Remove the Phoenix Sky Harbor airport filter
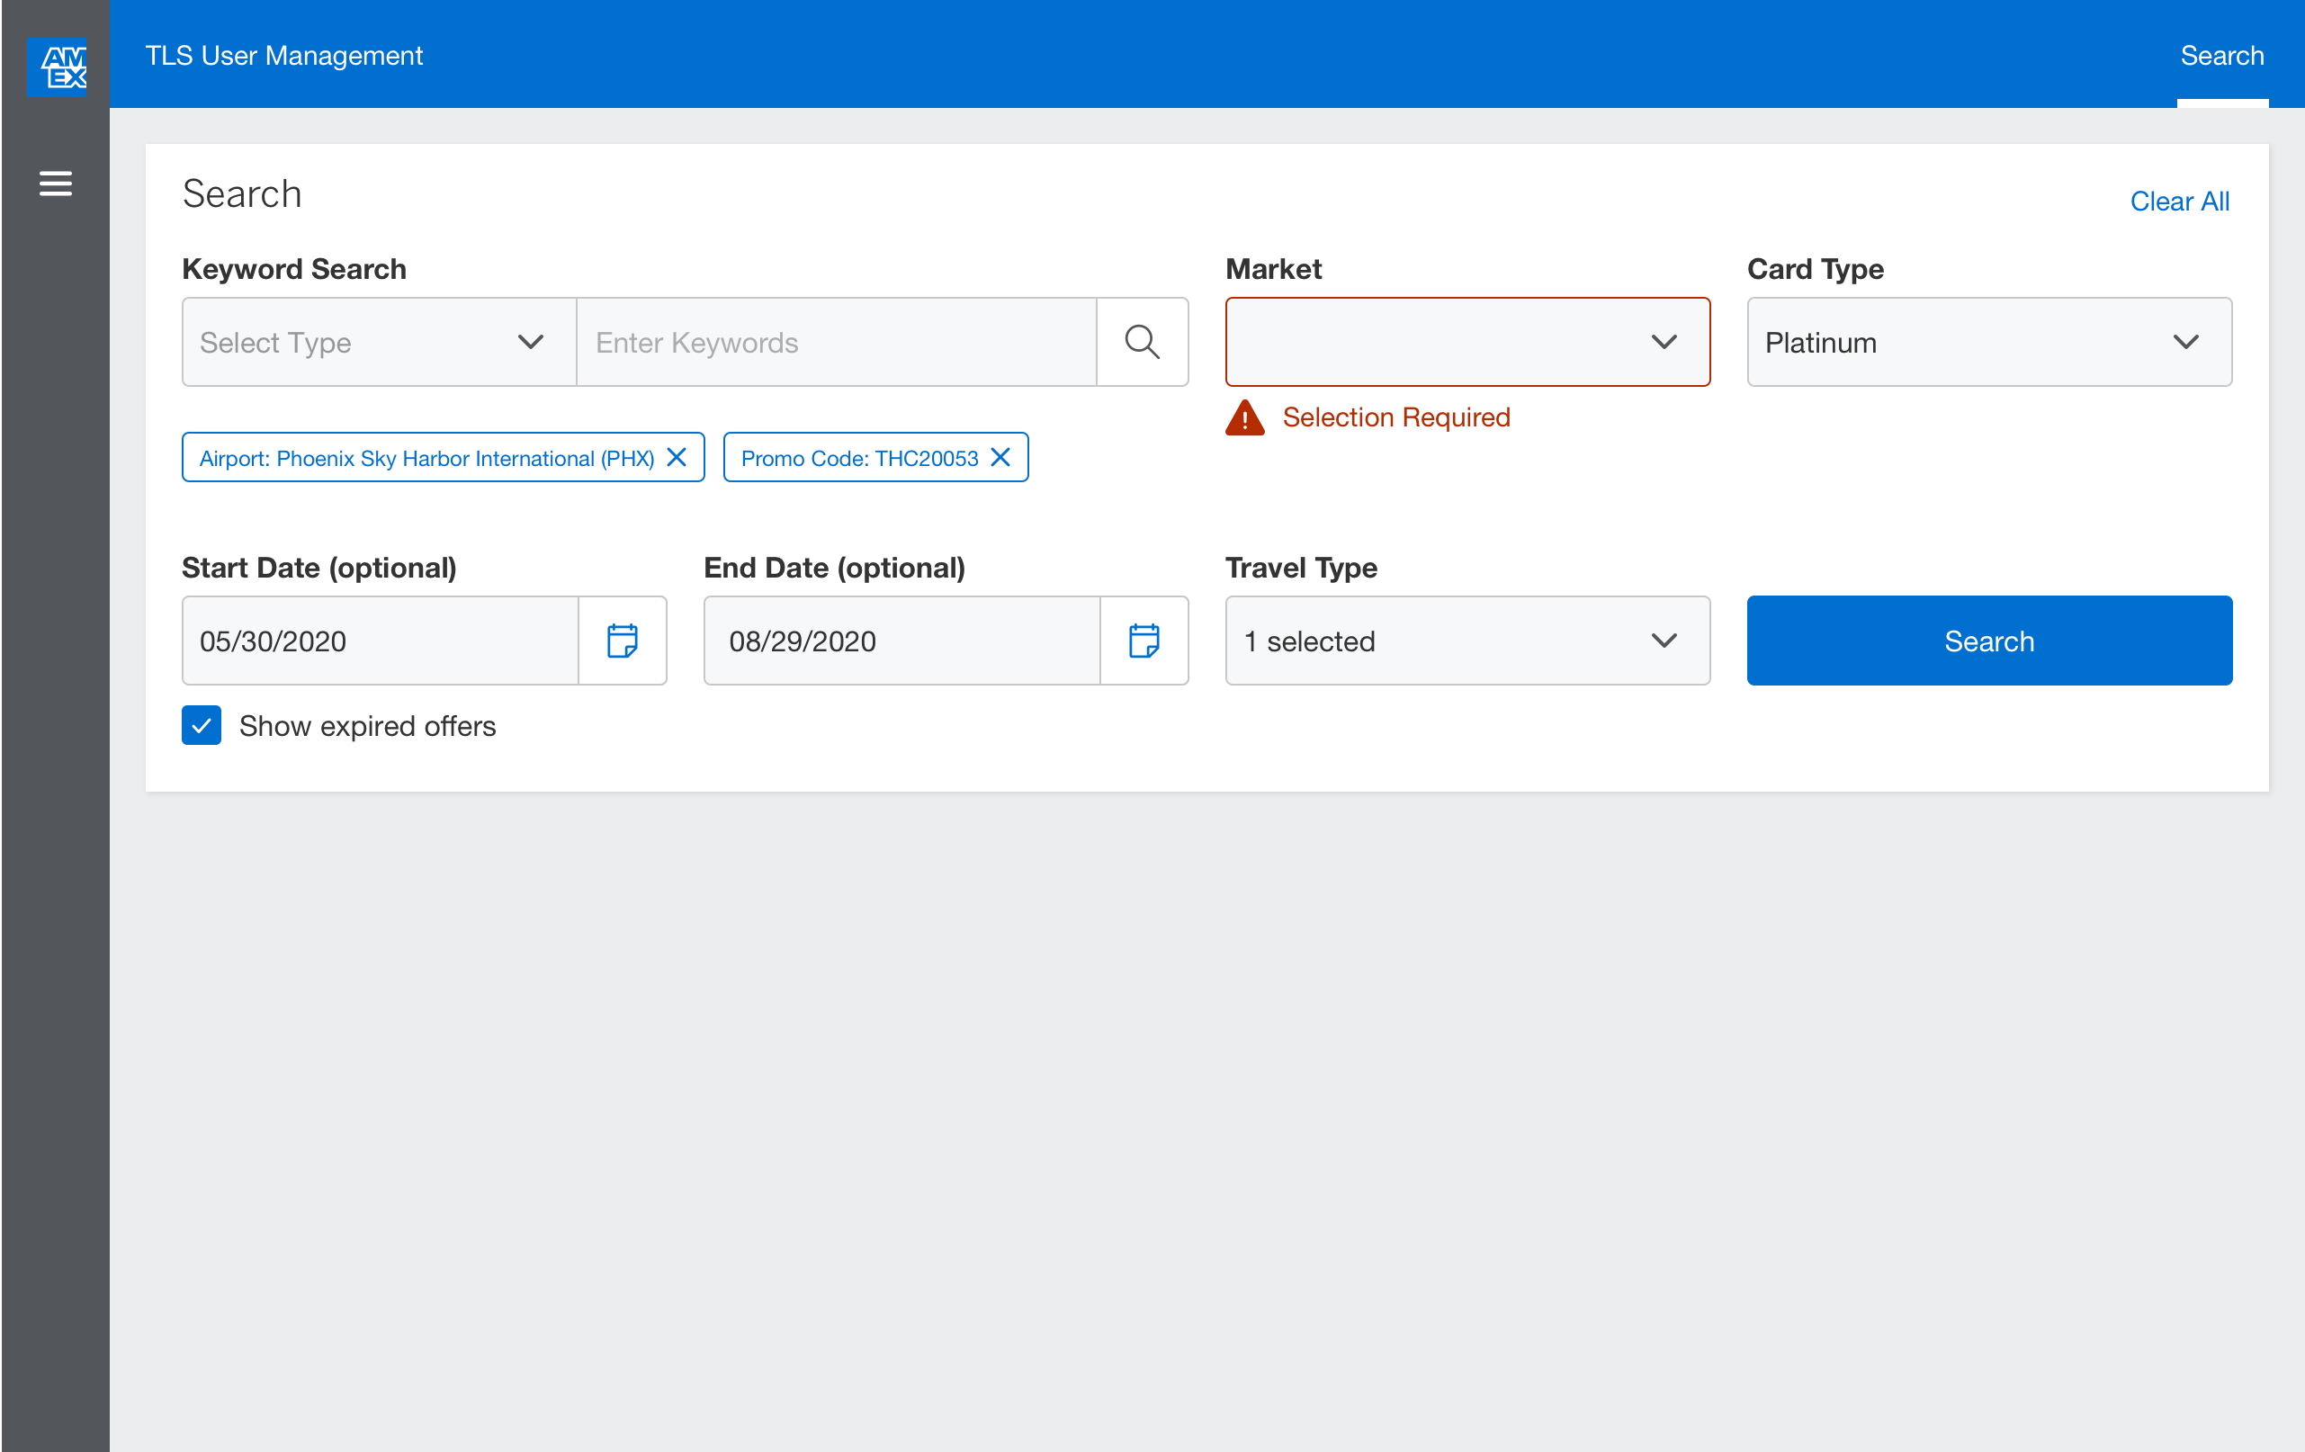The width and height of the screenshot is (2305, 1452). (677, 458)
